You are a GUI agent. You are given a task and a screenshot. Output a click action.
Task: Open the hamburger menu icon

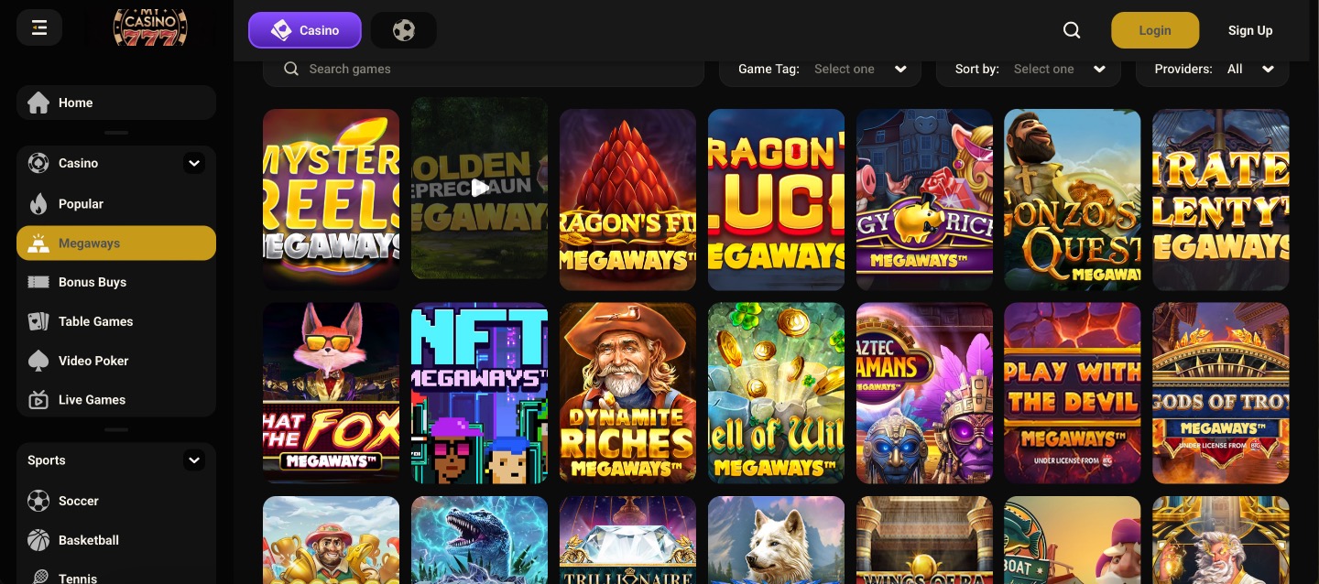tap(39, 28)
